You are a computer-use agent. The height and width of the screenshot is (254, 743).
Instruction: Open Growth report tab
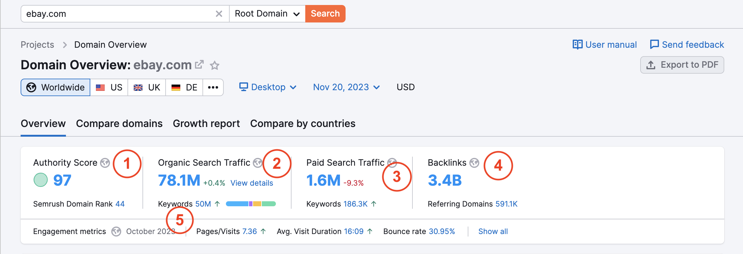click(x=206, y=124)
